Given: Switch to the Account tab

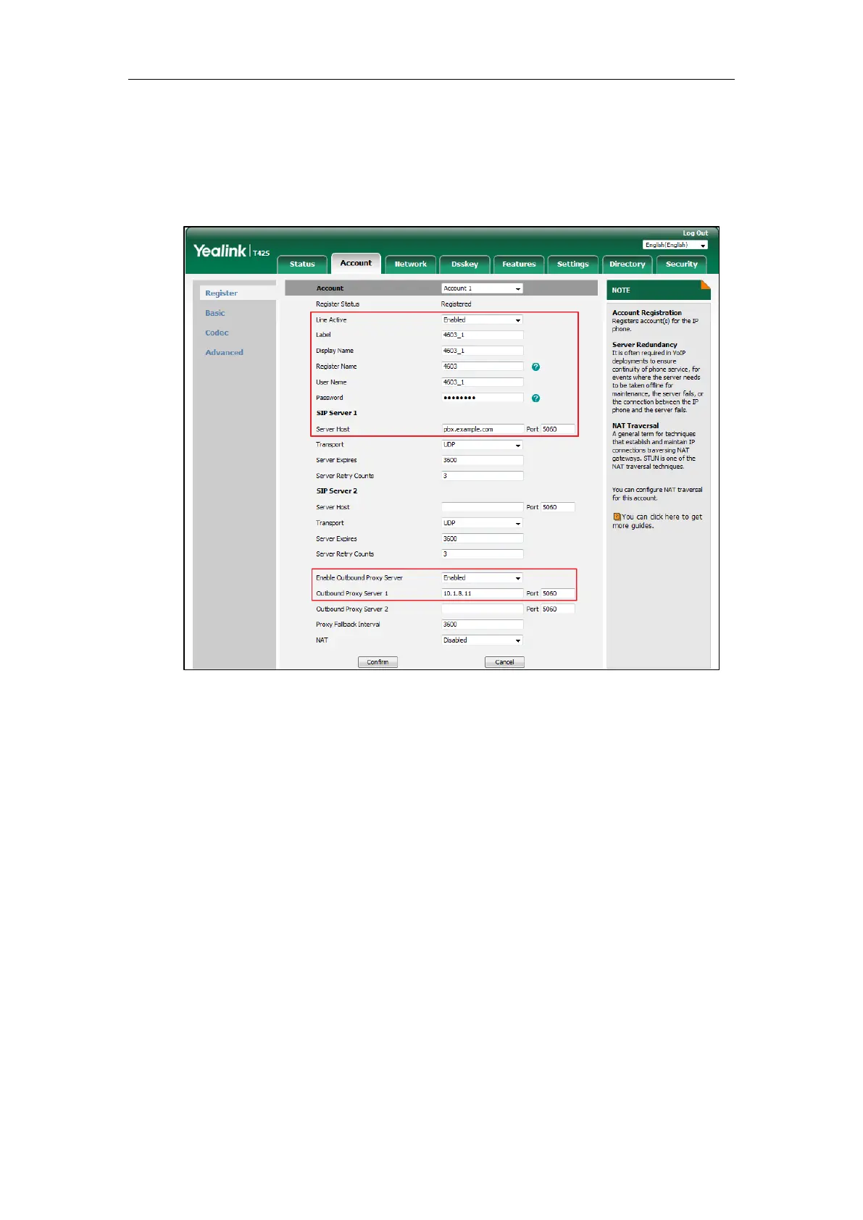Looking at the screenshot, I should [x=356, y=263].
